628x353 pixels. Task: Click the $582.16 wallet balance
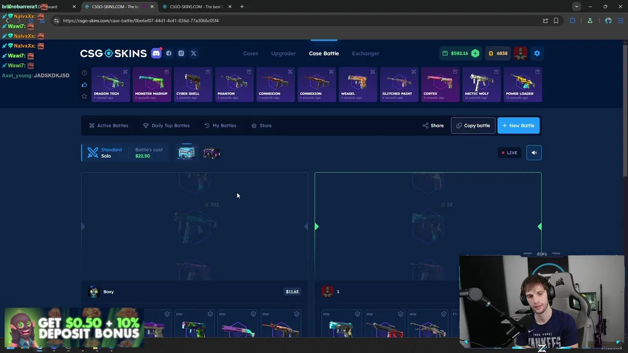coord(459,53)
